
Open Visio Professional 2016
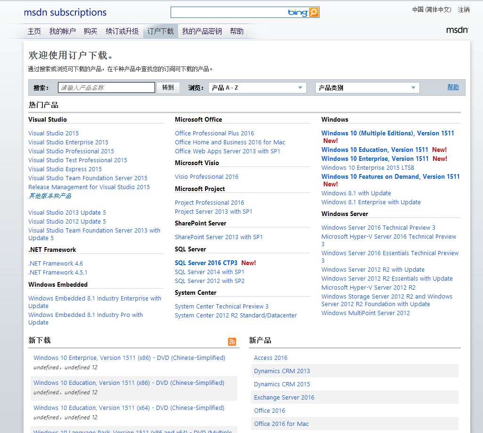click(207, 177)
